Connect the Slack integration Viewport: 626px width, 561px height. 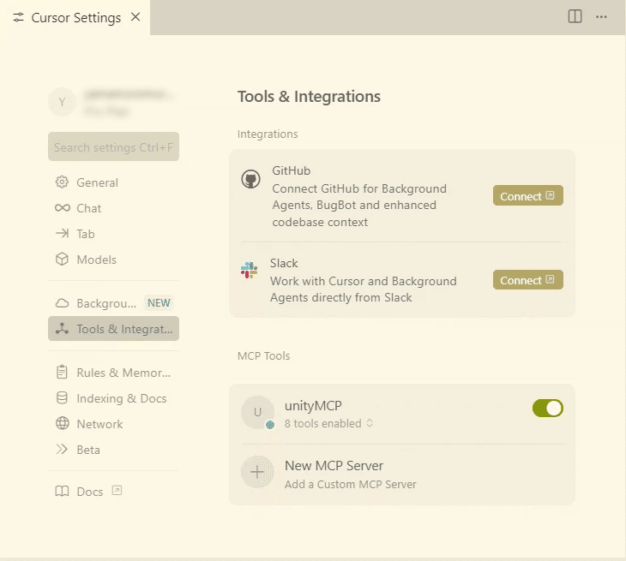click(527, 280)
